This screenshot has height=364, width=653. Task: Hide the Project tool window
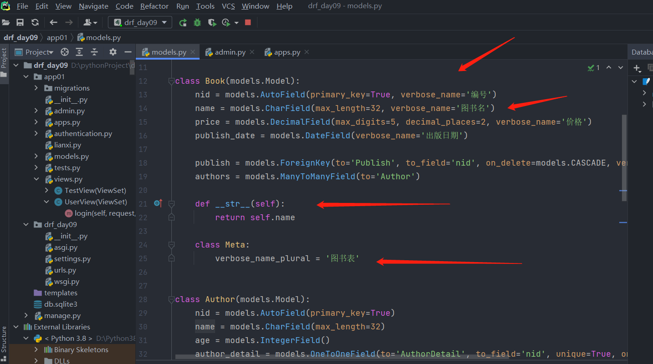tap(128, 52)
